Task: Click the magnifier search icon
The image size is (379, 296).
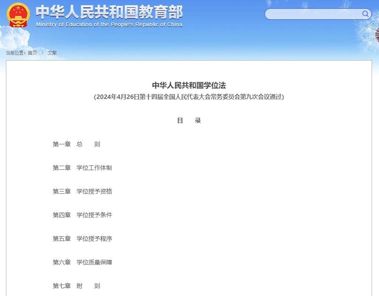Action: coord(365,14)
